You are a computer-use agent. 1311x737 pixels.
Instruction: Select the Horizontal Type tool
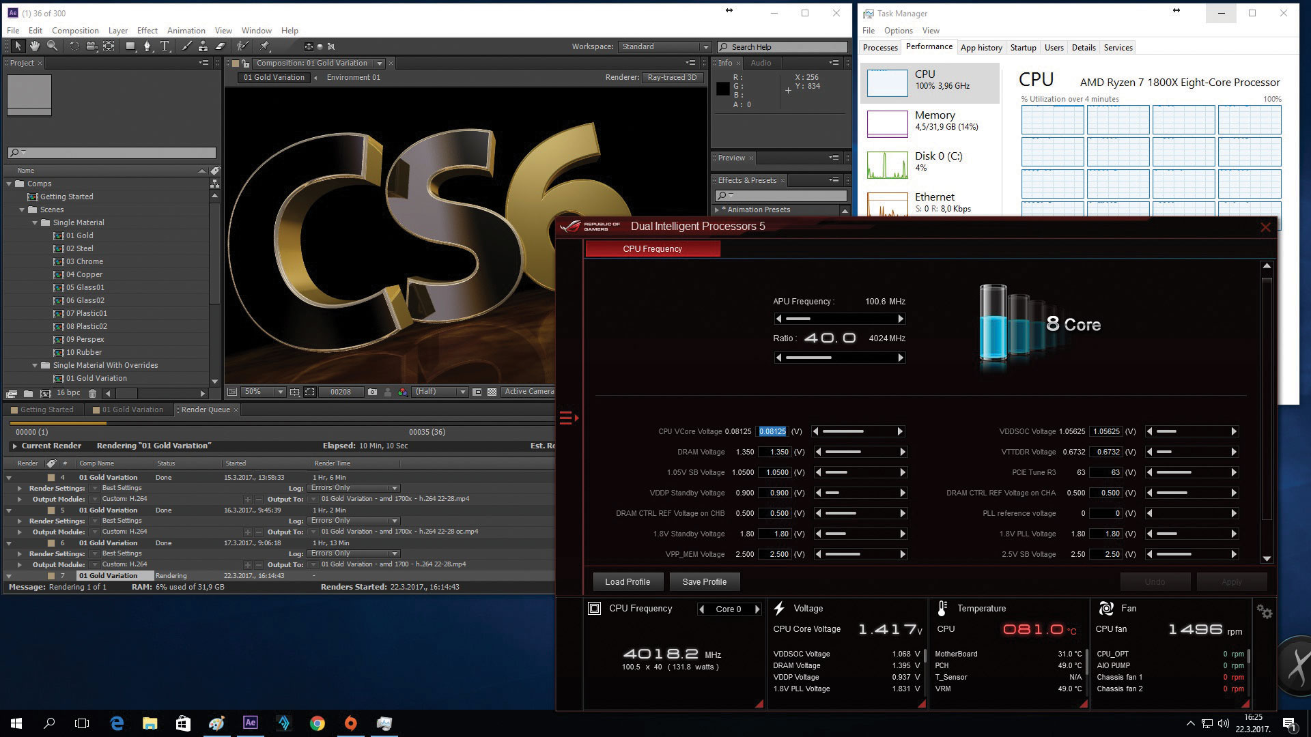pos(165,46)
